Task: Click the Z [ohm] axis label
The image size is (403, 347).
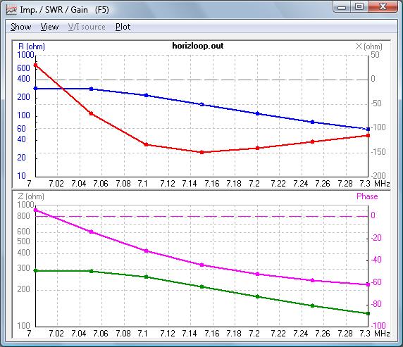Action: click(31, 196)
